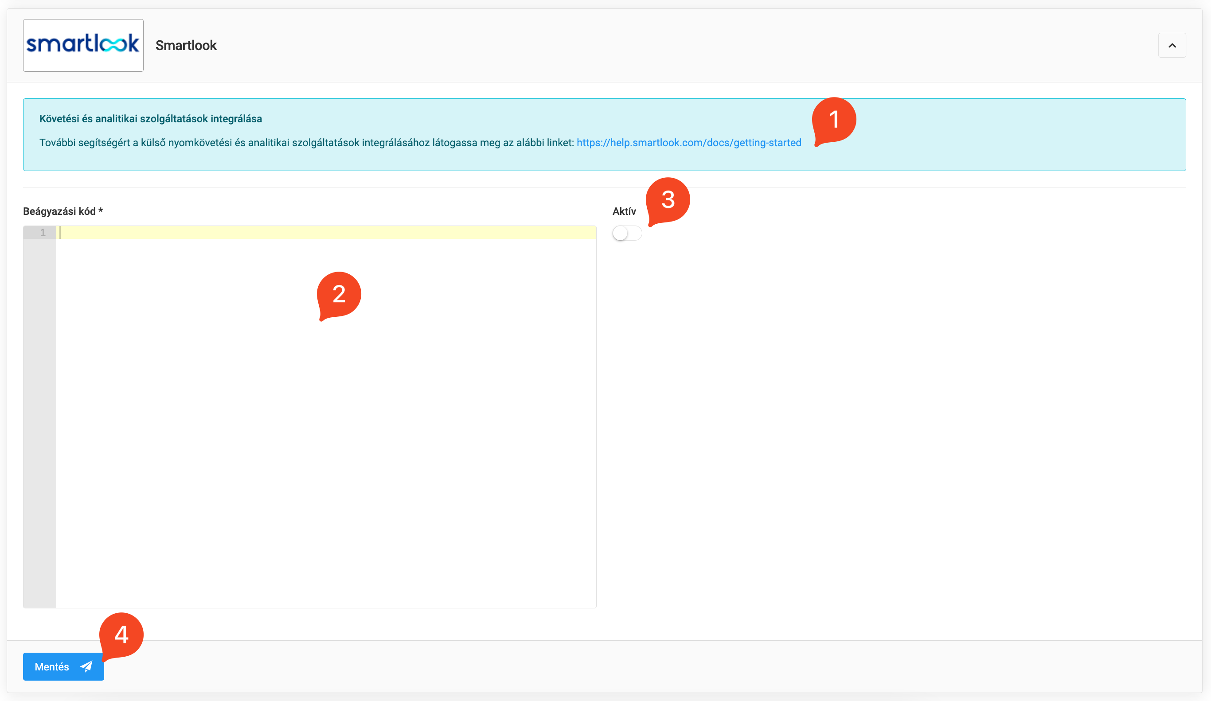Collapse the Smartlook panel with chevron
Image resolution: width=1211 pixels, height=701 pixels.
point(1172,45)
